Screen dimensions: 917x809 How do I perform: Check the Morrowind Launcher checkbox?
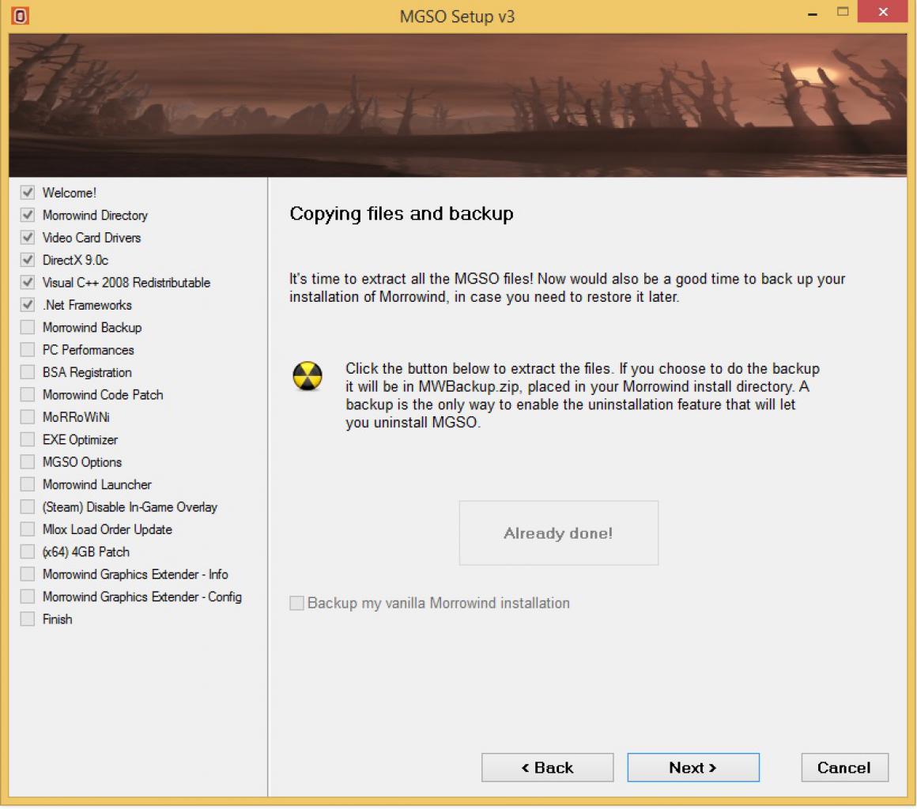[x=28, y=484]
